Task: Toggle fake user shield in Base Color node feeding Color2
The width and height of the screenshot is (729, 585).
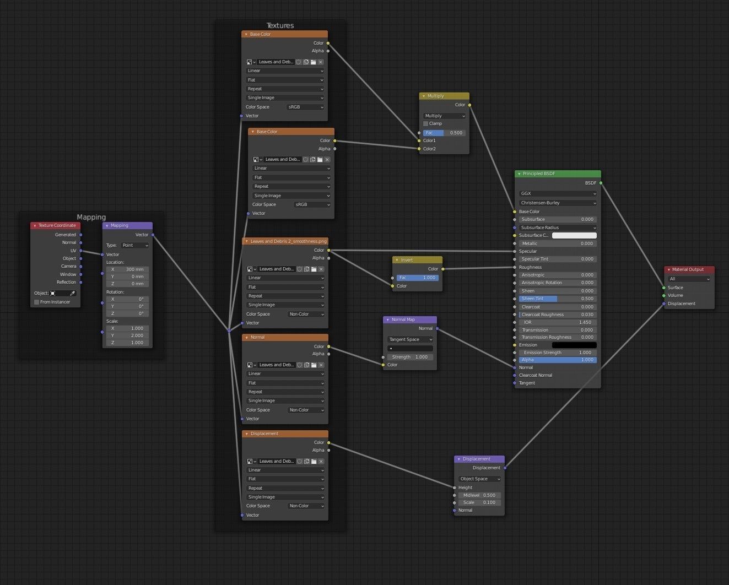Action: (305, 159)
